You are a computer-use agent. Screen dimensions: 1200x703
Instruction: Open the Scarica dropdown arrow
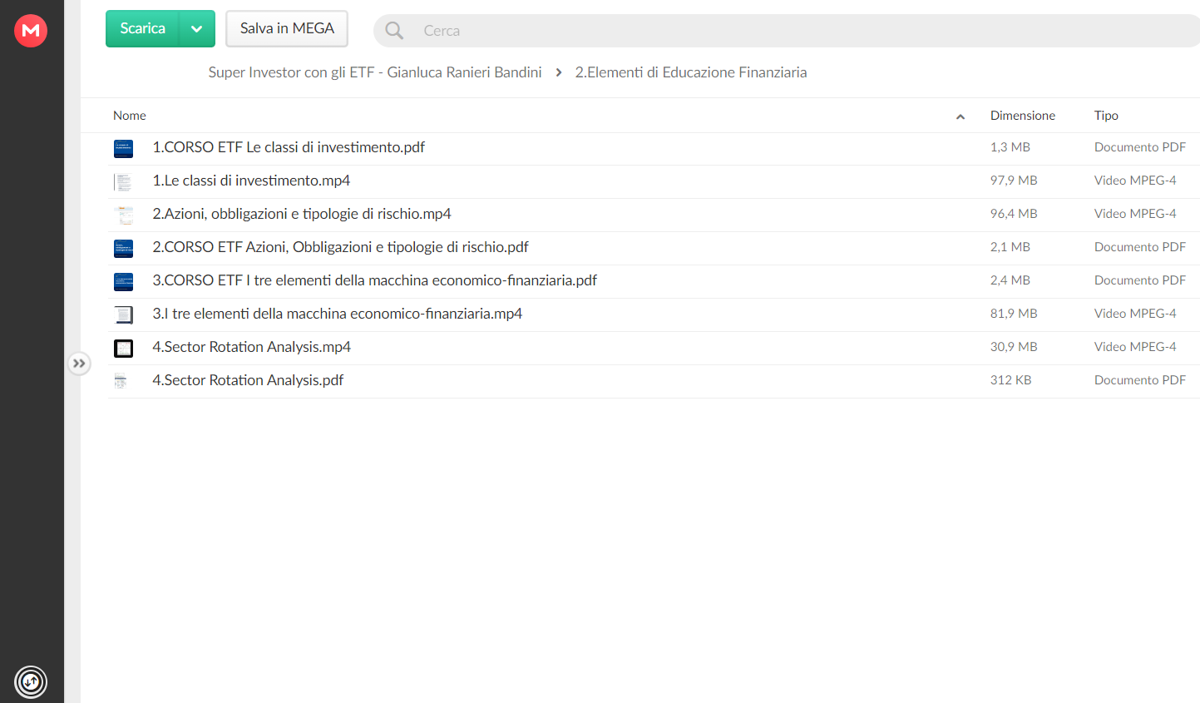[197, 29]
